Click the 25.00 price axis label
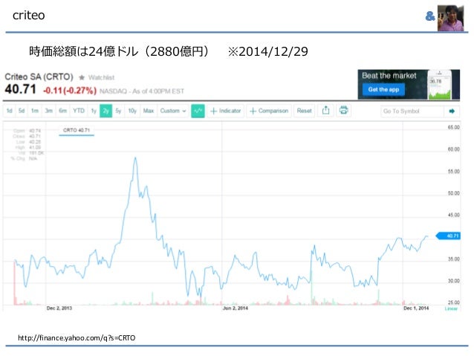Viewport: 474px width, 356px height. click(x=453, y=302)
